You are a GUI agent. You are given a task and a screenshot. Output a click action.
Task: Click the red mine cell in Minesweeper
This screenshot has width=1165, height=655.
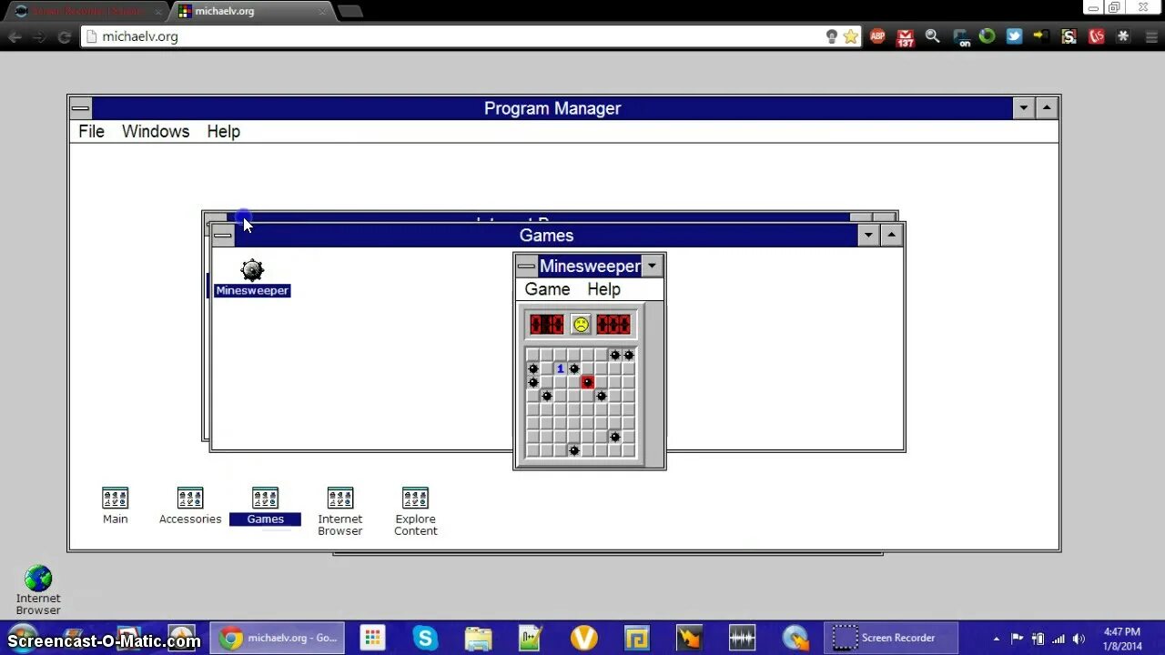click(x=587, y=382)
